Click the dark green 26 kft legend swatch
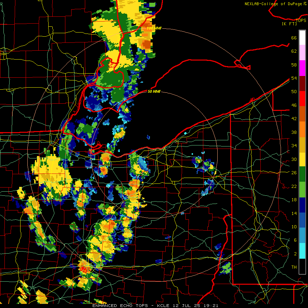Image resolution: width=308 pixels, height=308 pixels. point(302,174)
